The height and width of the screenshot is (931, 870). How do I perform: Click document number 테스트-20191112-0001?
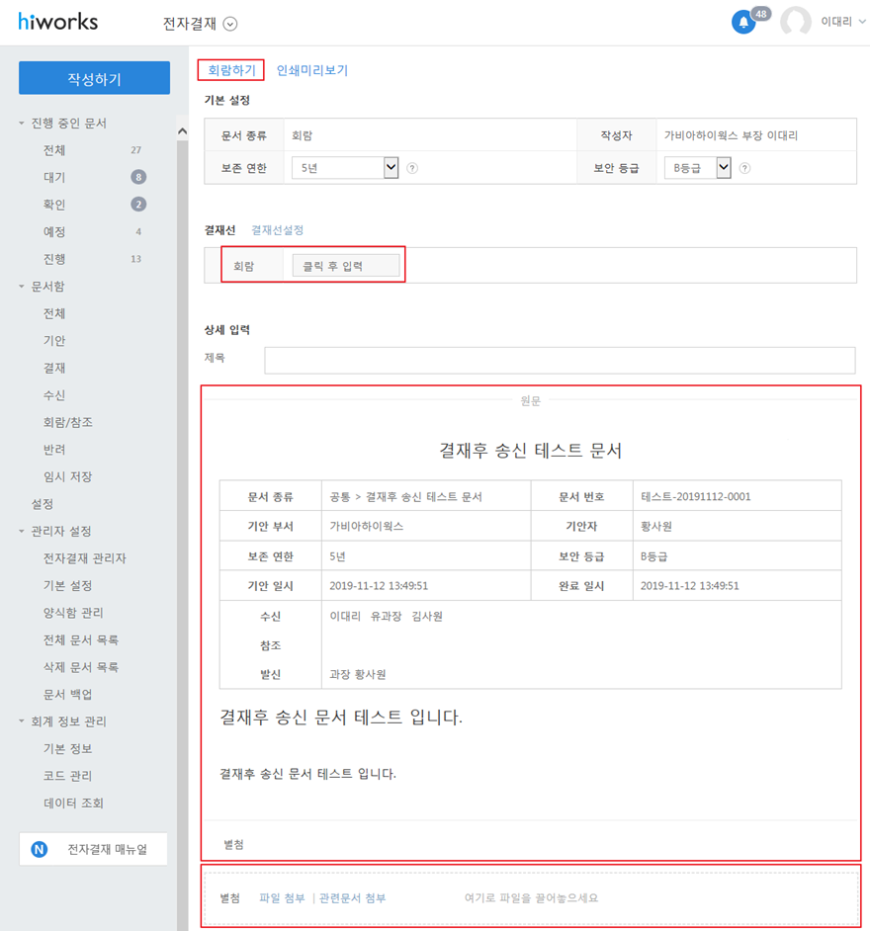point(695,496)
